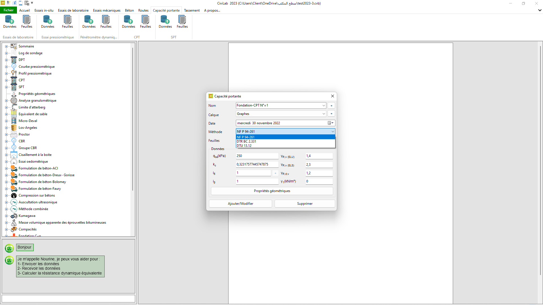Open Données under Essais de laboratoire group
This screenshot has height=305, width=543.
point(10,22)
